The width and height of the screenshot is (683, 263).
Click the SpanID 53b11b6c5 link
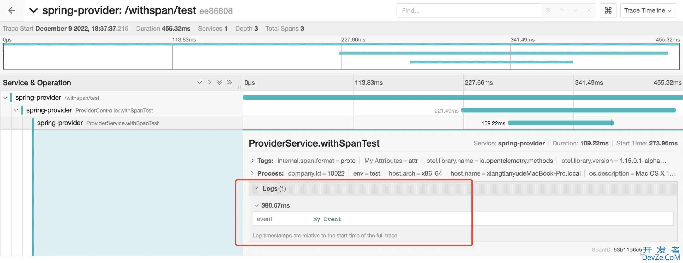628,250
